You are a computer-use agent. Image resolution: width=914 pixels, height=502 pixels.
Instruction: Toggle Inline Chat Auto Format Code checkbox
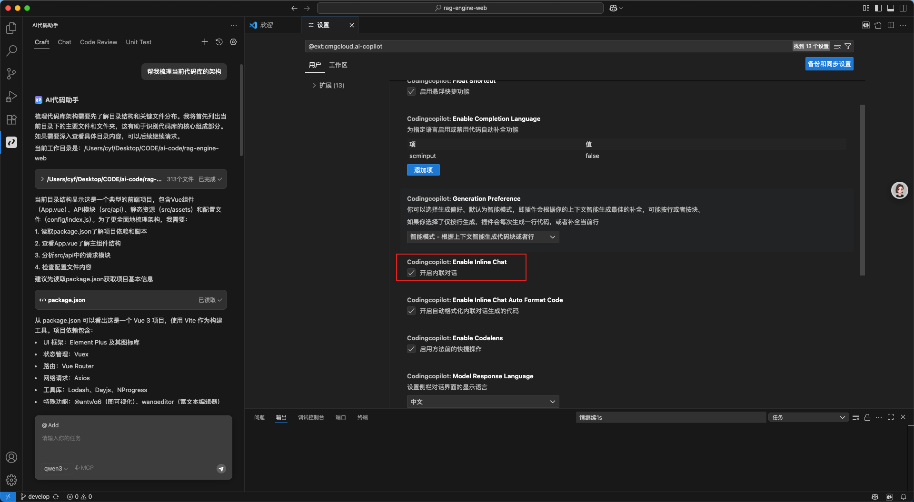[x=411, y=311]
